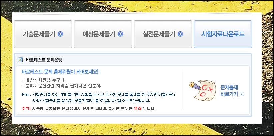Viewport: 274px width, 136px height.
Task: Click the small arrow icon after 바로가기
Action: tap(242, 94)
